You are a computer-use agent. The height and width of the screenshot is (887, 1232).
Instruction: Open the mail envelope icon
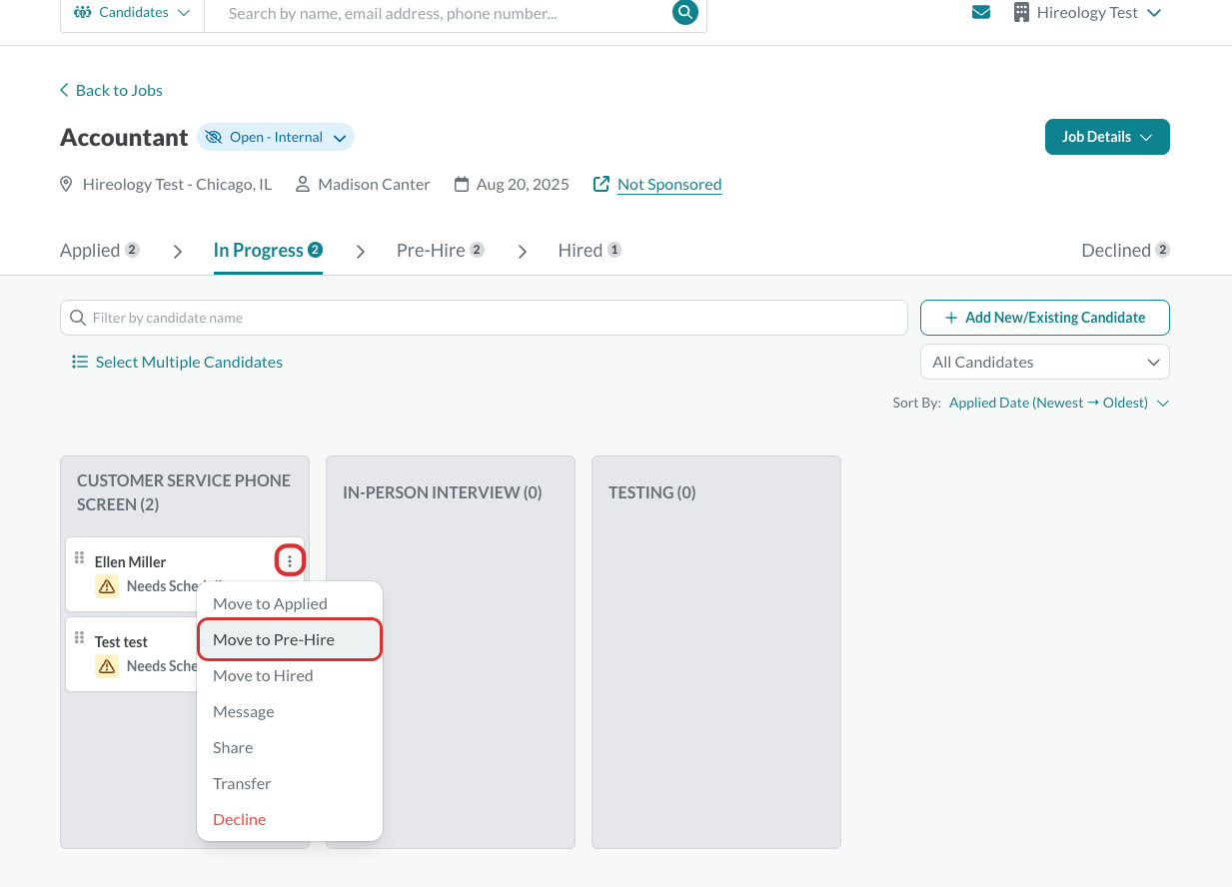point(981,13)
